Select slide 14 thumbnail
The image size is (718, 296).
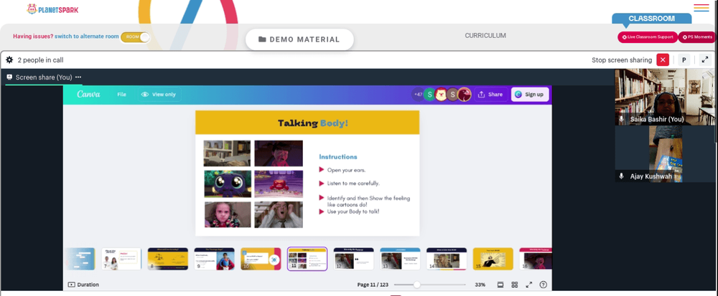[447, 259]
